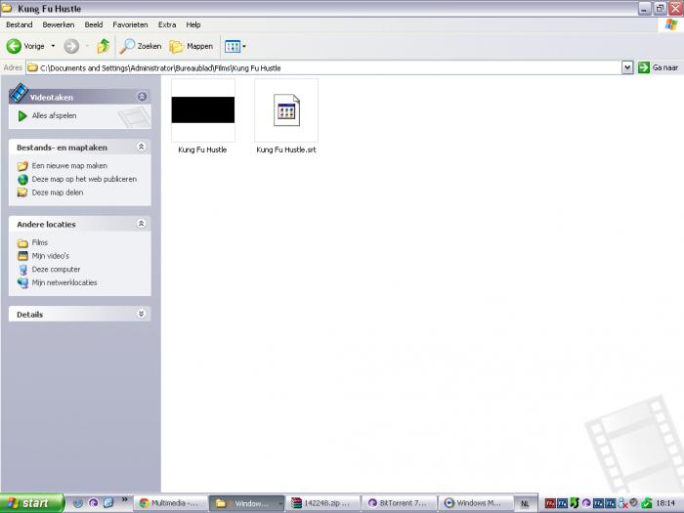Open the Bewerken menu
684x513 pixels.
point(59,24)
